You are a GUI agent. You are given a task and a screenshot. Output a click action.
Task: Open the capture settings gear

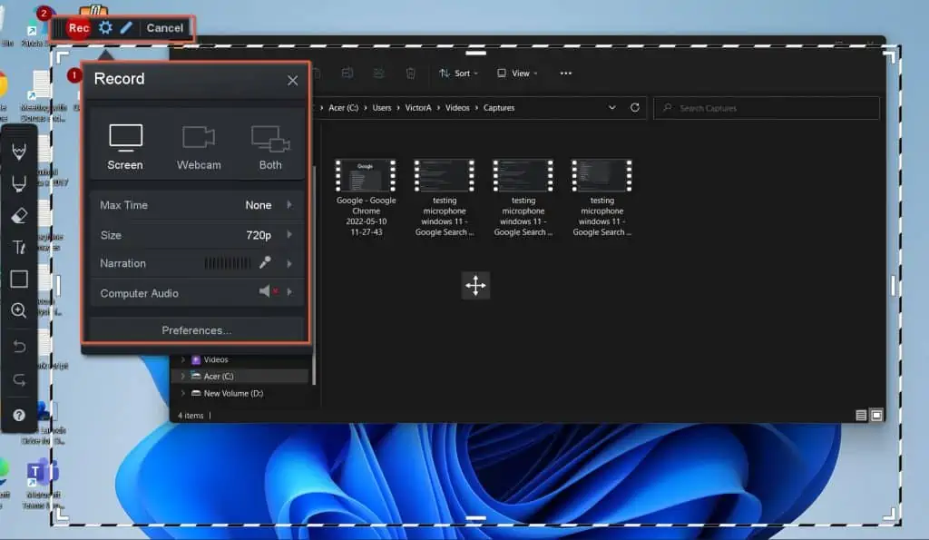[x=104, y=28]
